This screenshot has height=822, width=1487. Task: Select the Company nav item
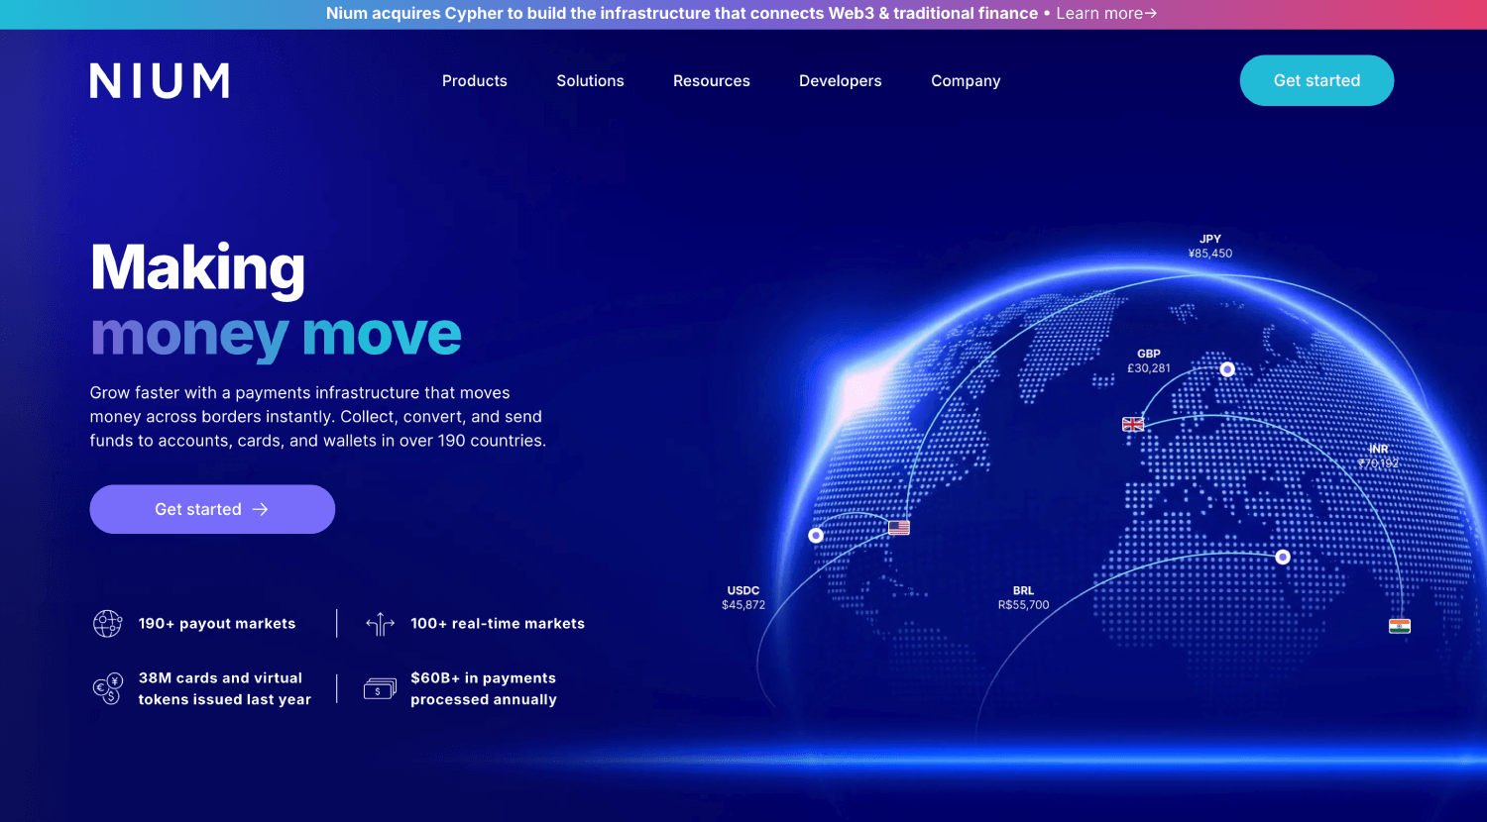966,81
